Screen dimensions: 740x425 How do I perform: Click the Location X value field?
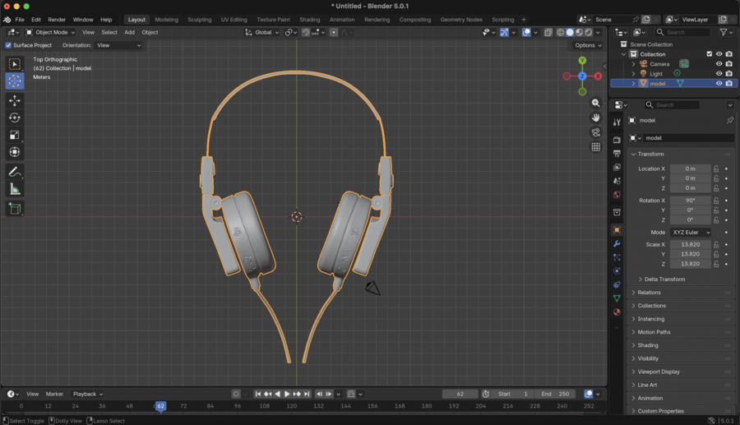click(x=690, y=169)
